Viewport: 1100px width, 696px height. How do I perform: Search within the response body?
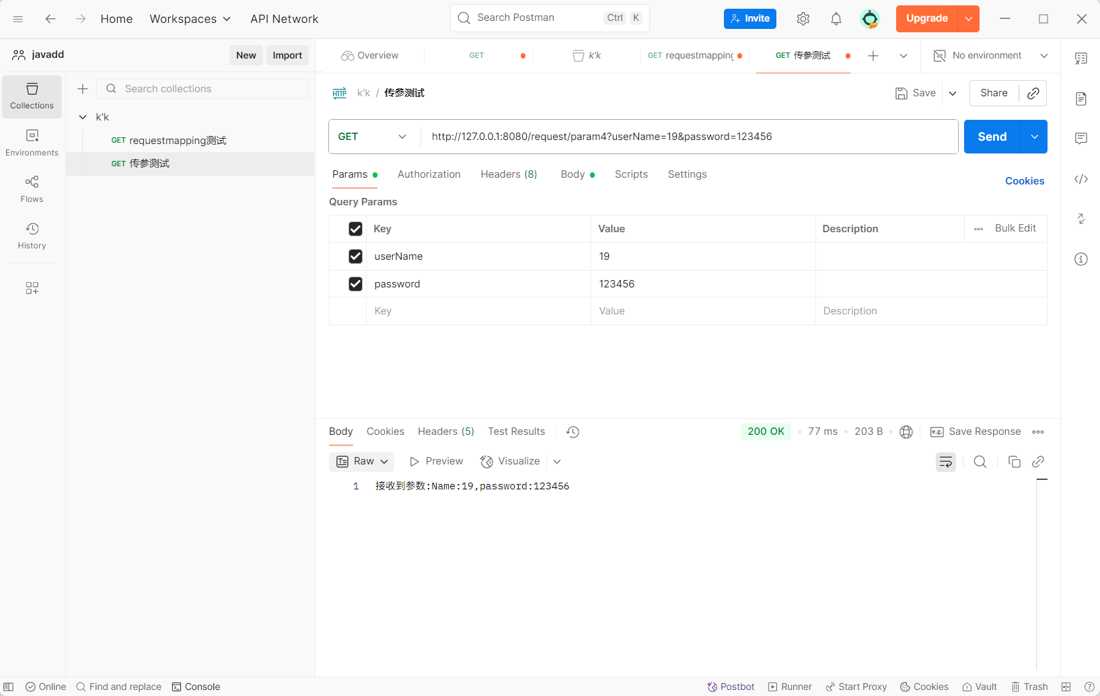click(x=980, y=462)
